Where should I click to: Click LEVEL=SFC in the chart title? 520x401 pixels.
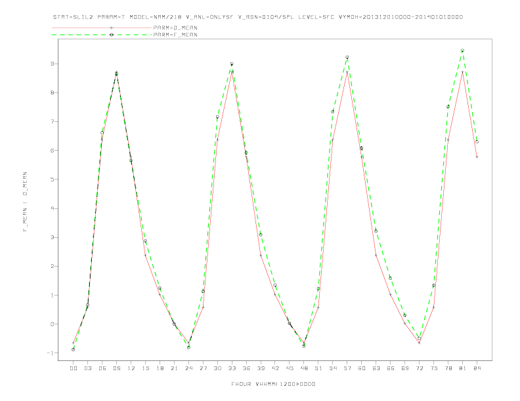316,17
